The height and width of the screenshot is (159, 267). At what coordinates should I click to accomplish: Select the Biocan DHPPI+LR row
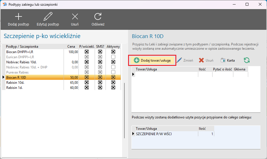pyautogui.click(x=63, y=52)
